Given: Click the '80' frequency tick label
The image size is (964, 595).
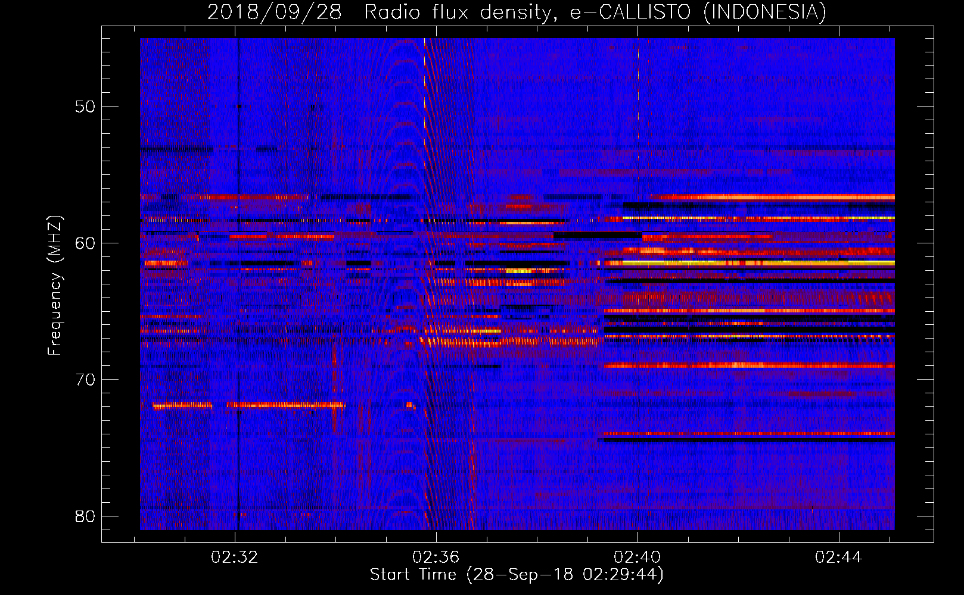Looking at the screenshot, I should [x=85, y=516].
